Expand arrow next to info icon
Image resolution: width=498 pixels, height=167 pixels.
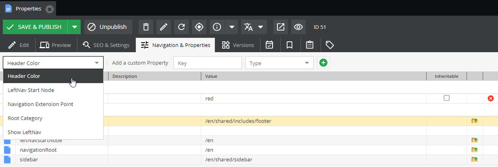point(232,27)
